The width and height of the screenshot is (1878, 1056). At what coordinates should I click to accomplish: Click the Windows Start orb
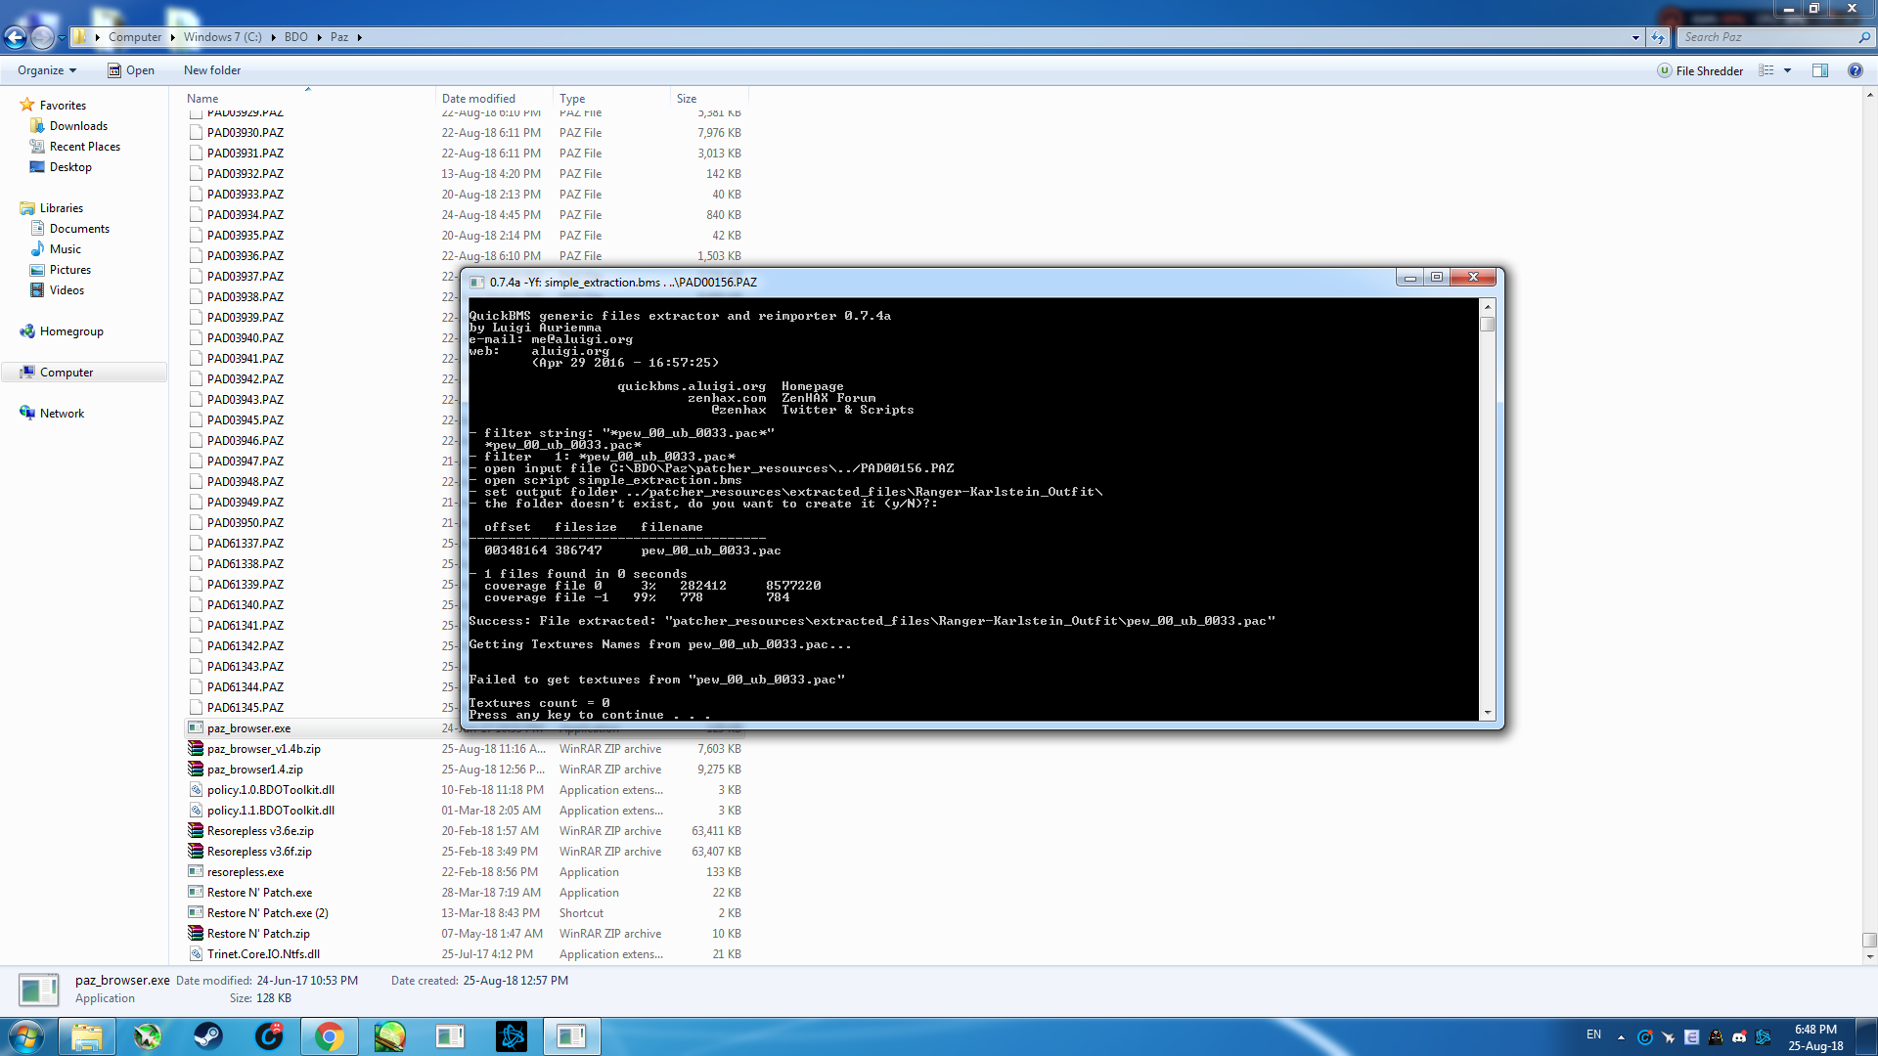26,1036
